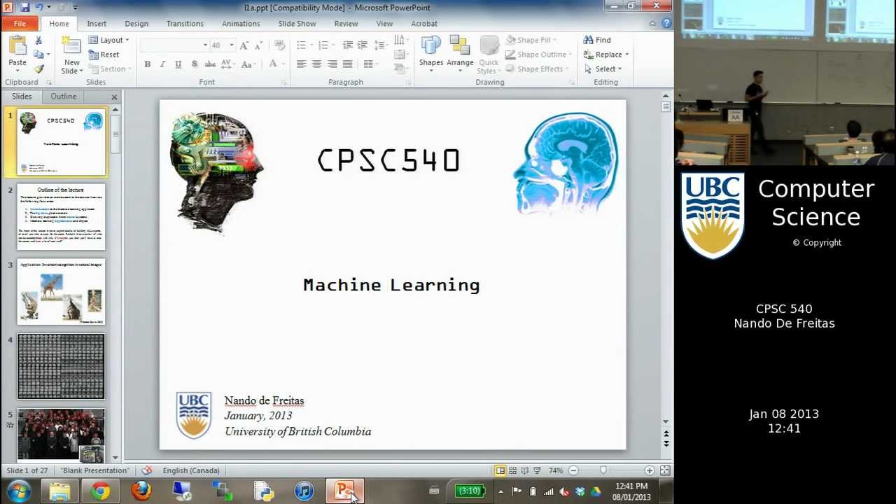Toggle Align Text Left
896x504 pixels.
pyautogui.click(x=301, y=64)
